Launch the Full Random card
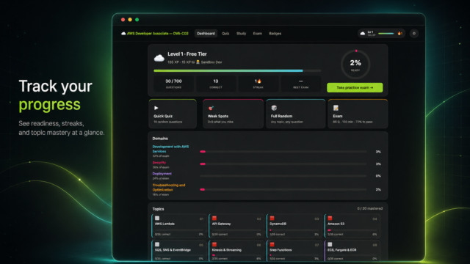 click(x=295, y=114)
